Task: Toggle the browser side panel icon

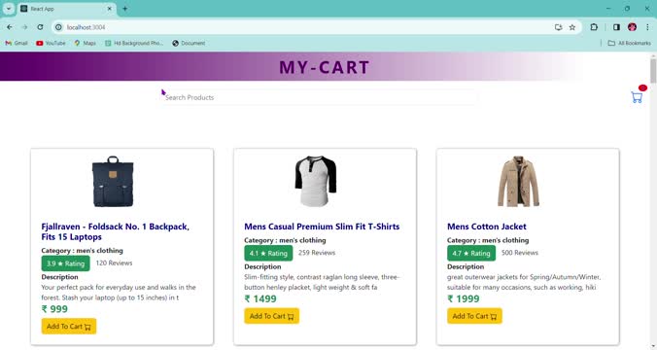Action: coord(616,27)
